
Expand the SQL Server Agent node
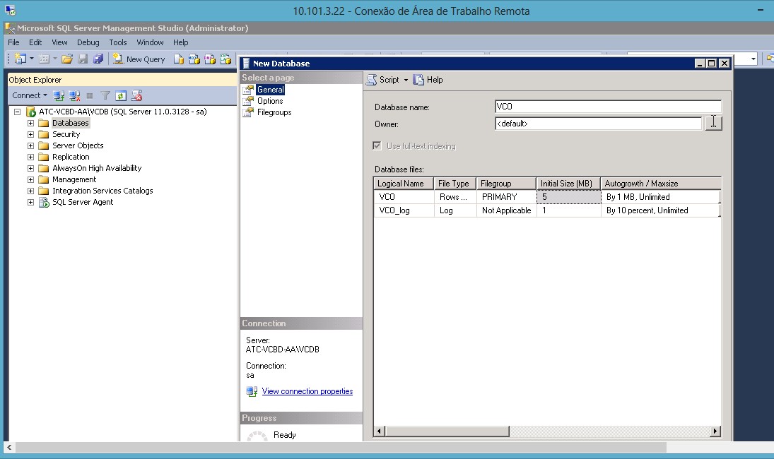point(30,202)
